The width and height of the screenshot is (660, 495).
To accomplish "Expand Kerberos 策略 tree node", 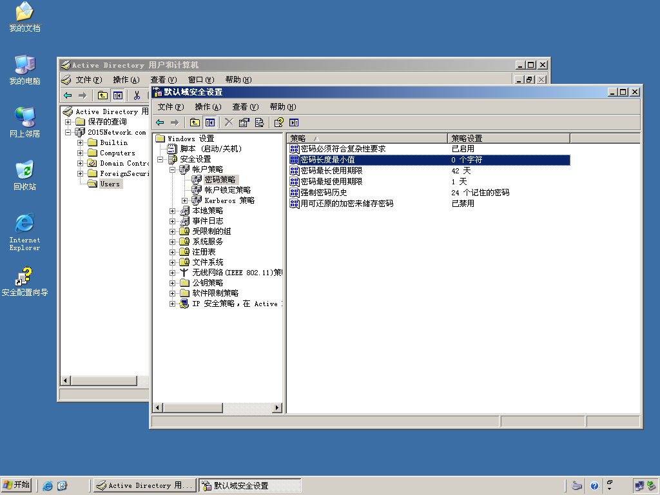I will pos(184,200).
